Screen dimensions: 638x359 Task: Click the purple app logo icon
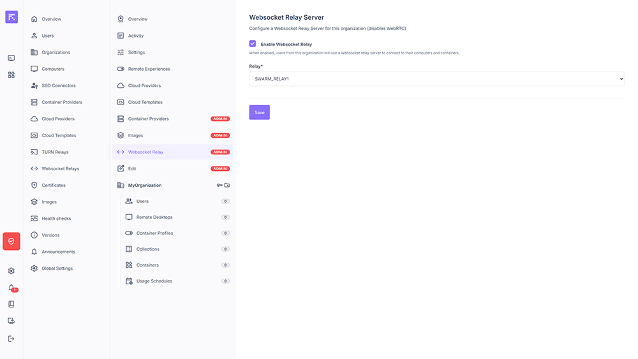[11, 17]
